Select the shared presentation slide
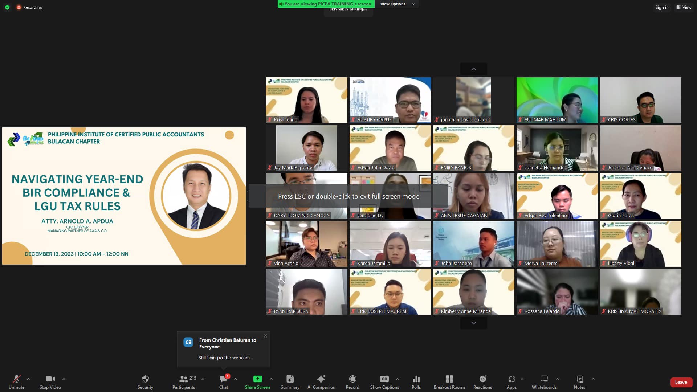The height and width of the screenshot is (392, 697). [124, 196]
